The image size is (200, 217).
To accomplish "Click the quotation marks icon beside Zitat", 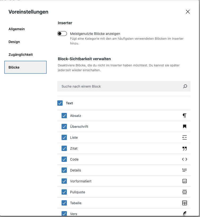I will (185, 148).
